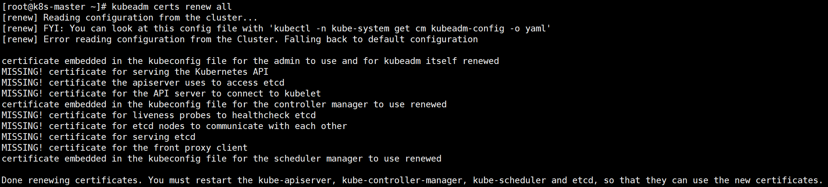Click the 'Falling back to default configuration' text
The width and height of the screenshot is (828, 187).
pyautogui.click(x=381, y=39)
